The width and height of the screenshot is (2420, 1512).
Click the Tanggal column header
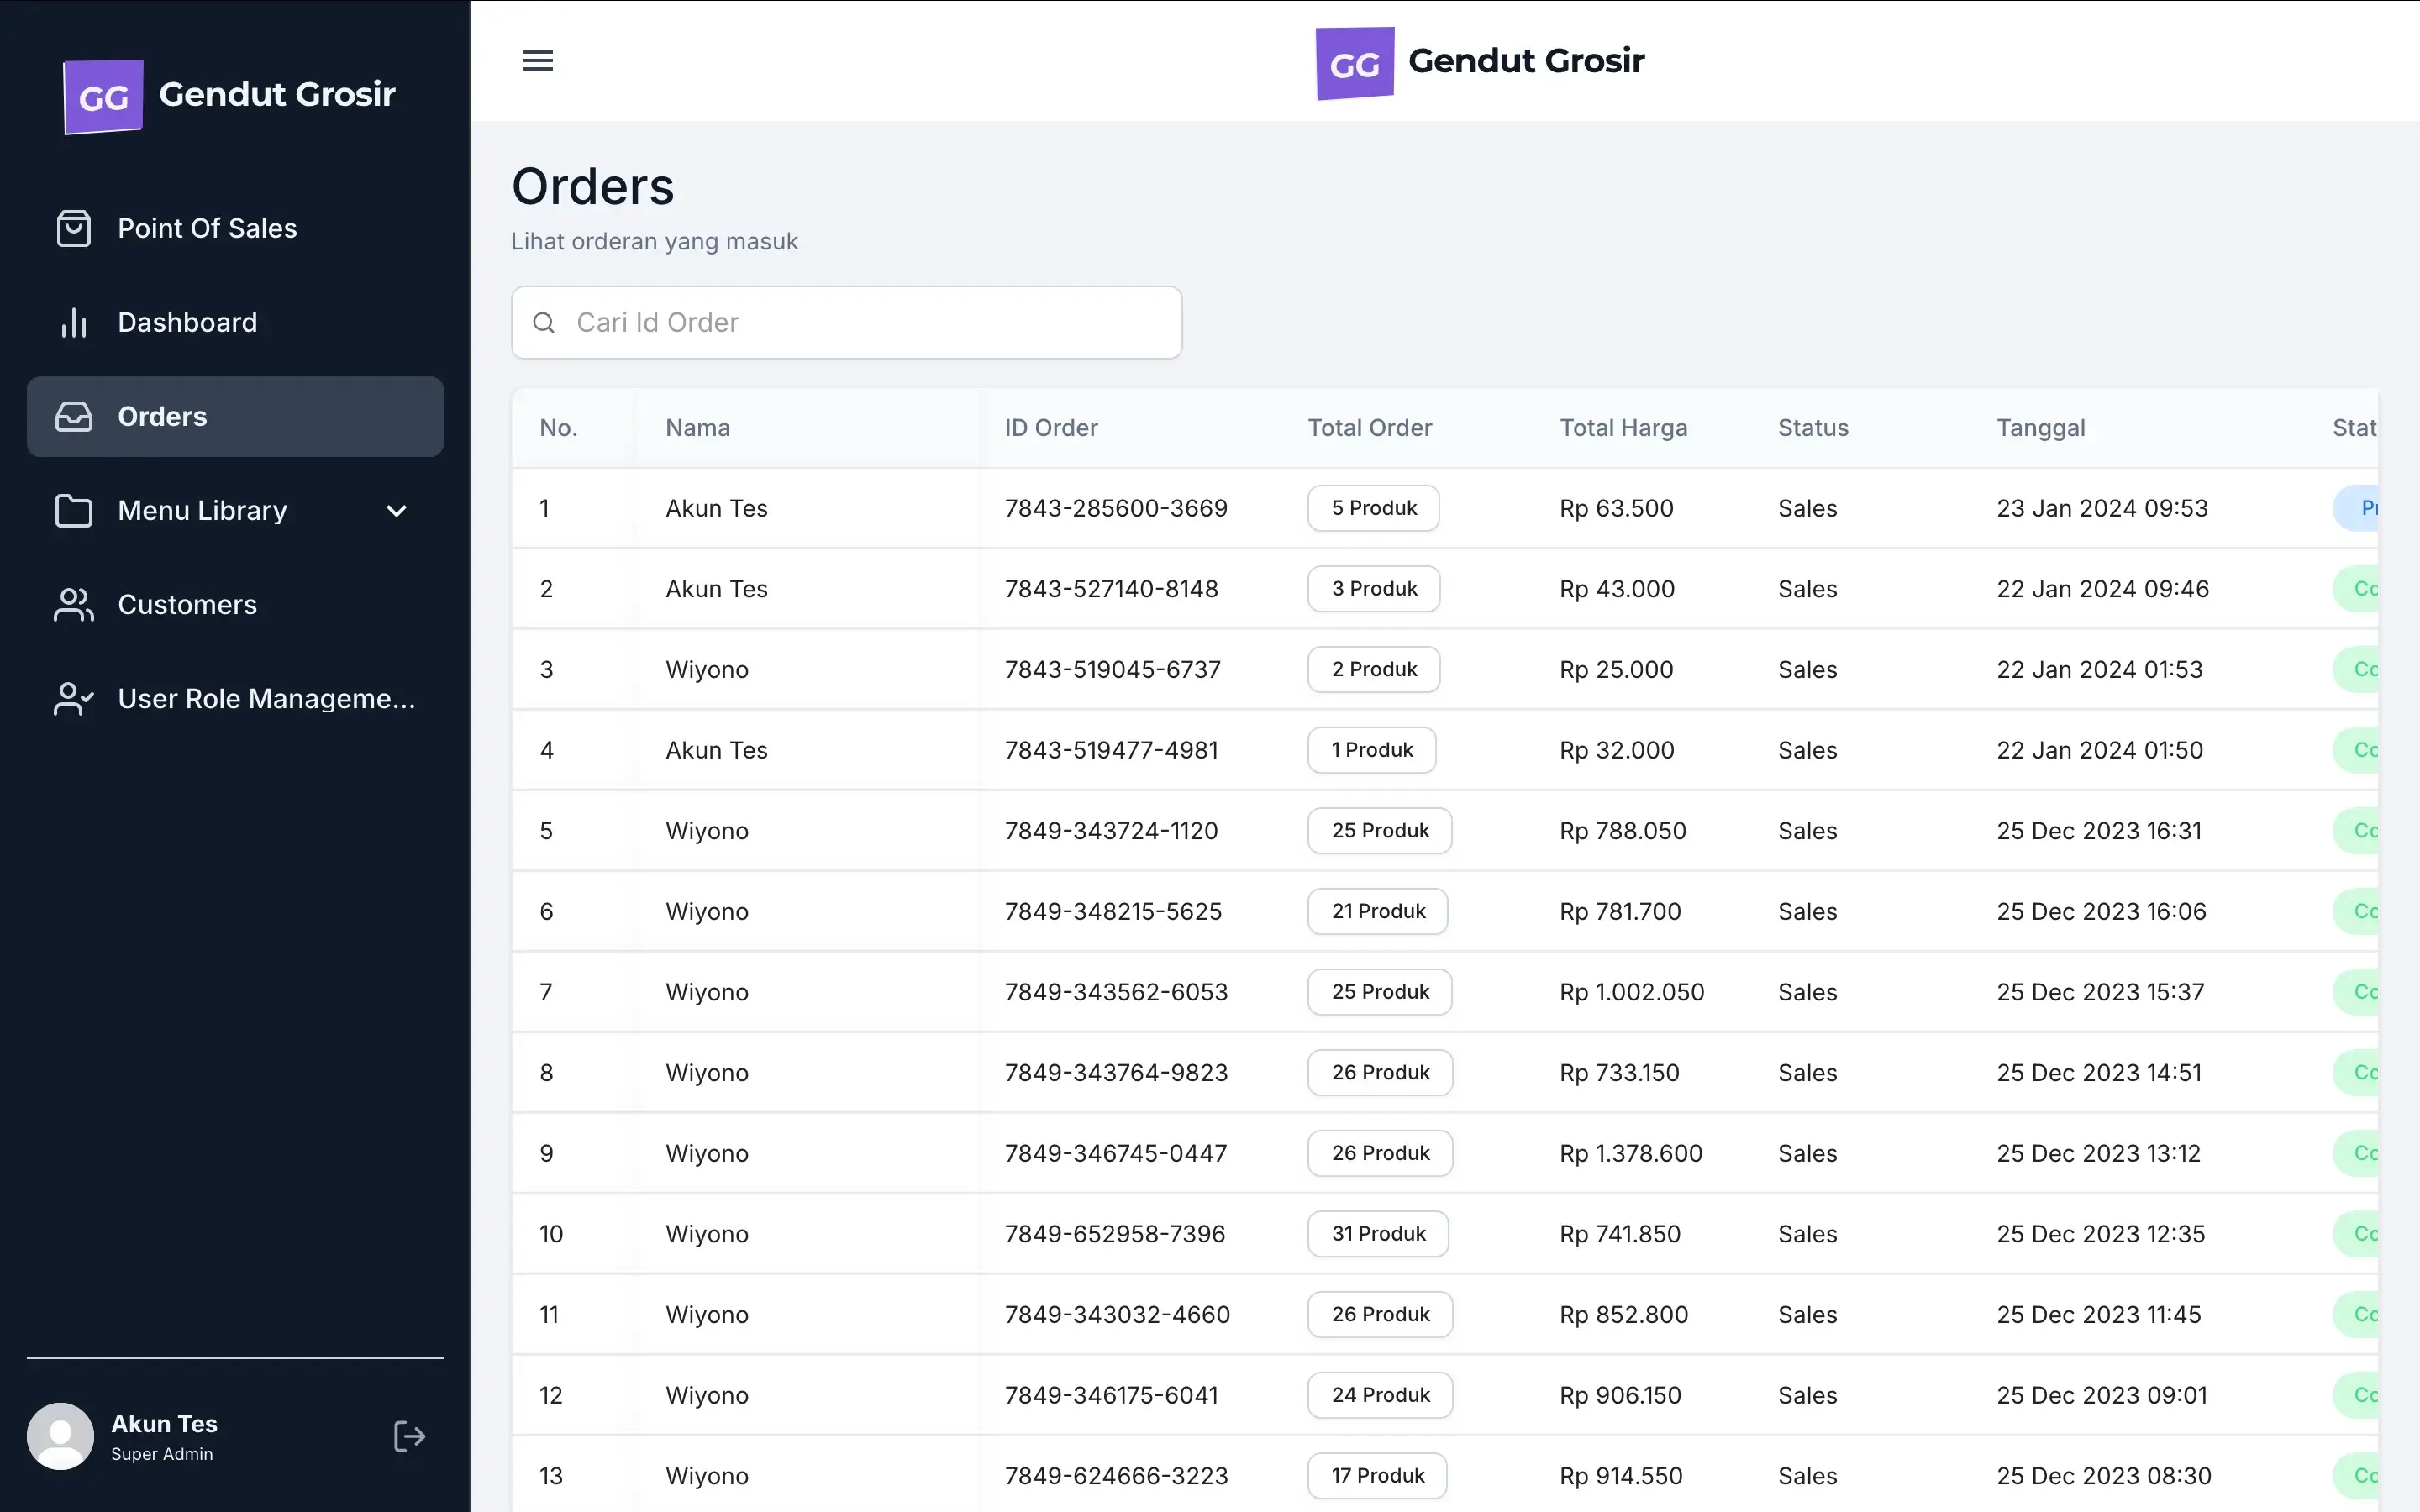[x=2040, y=428]
